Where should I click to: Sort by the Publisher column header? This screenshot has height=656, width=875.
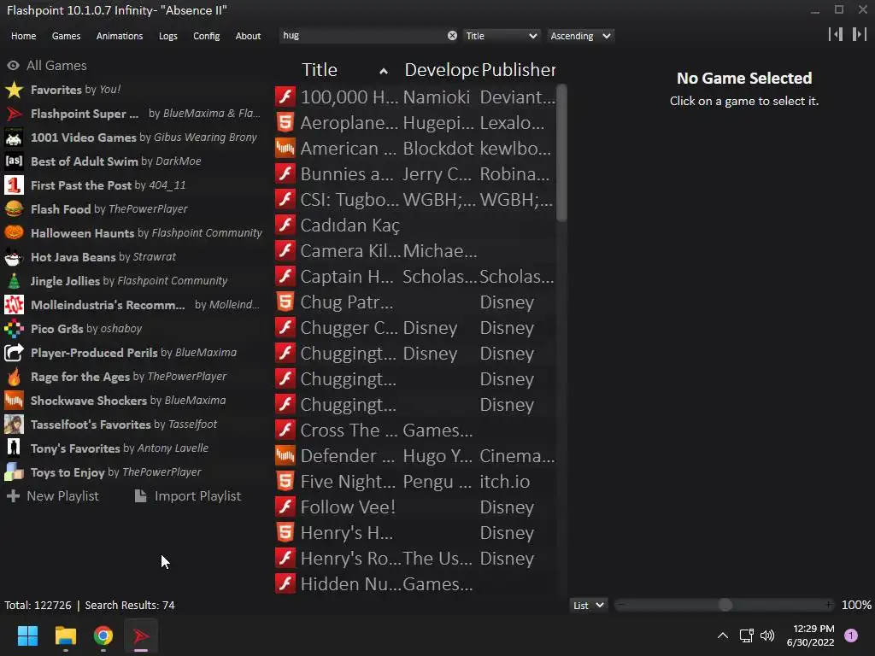[x=518, y=70]
